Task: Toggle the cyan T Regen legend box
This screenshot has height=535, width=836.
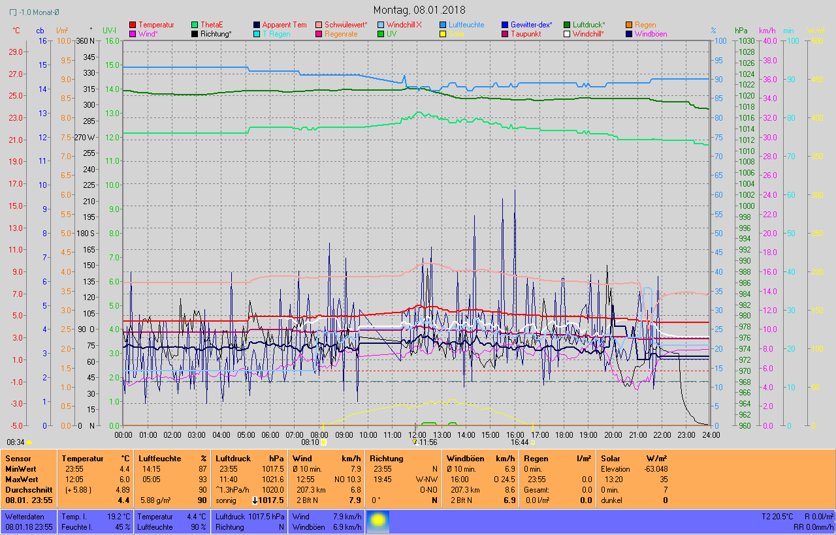Action: (x=257, y=34)
